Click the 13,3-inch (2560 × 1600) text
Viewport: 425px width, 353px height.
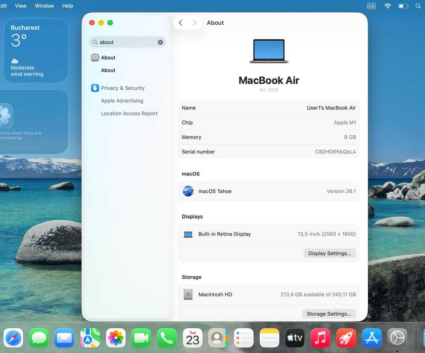click(x=326, y=234)
